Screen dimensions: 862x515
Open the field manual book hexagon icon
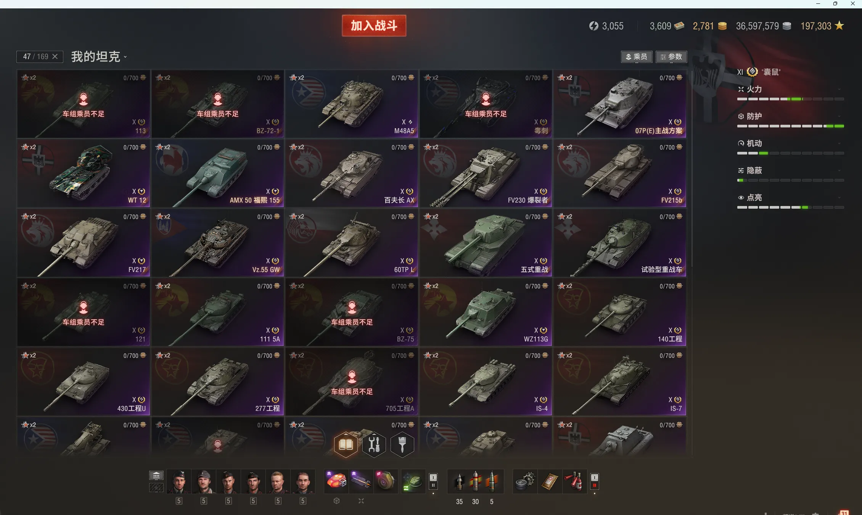346,444
